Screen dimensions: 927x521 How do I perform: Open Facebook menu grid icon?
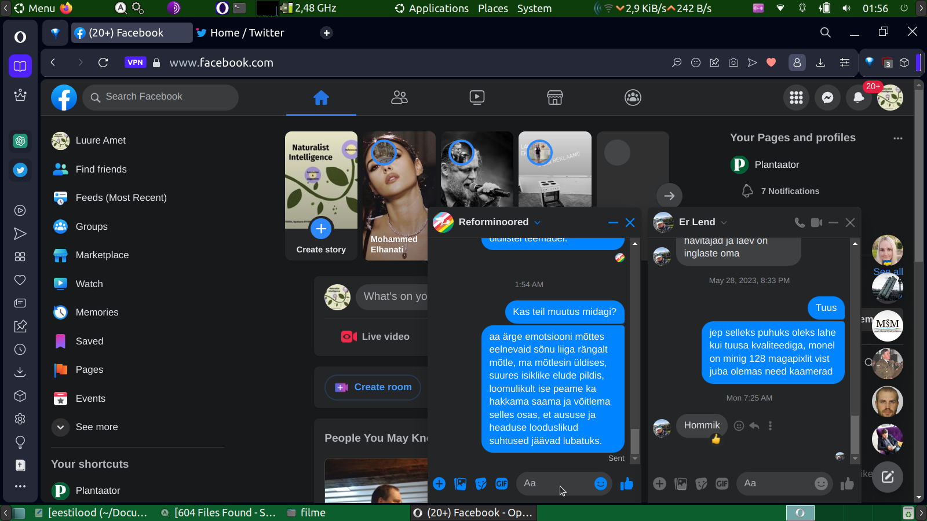click(796, 98)
